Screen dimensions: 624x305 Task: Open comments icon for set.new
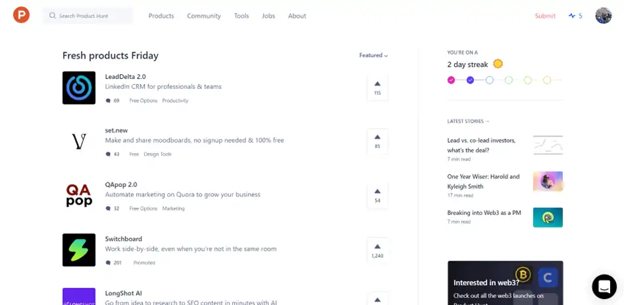click(x=108, y=154)
